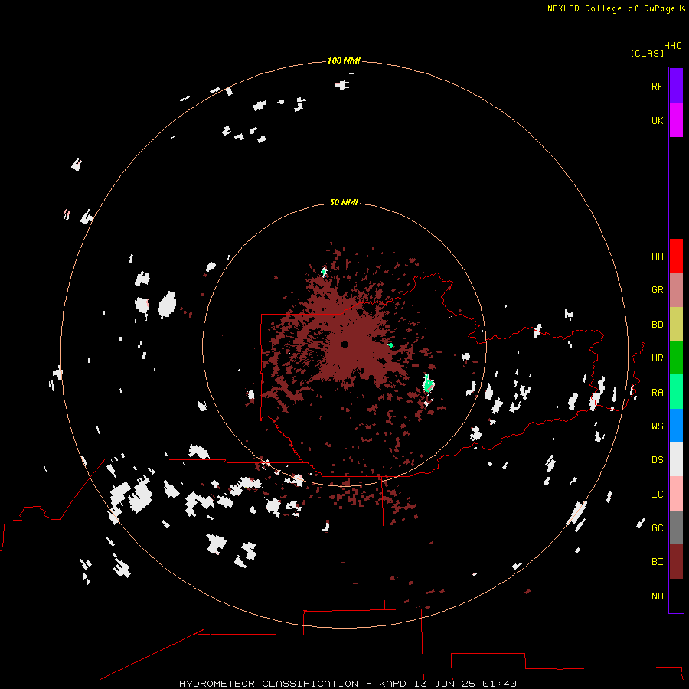Click the 'HR' legend label

(657, 358)
